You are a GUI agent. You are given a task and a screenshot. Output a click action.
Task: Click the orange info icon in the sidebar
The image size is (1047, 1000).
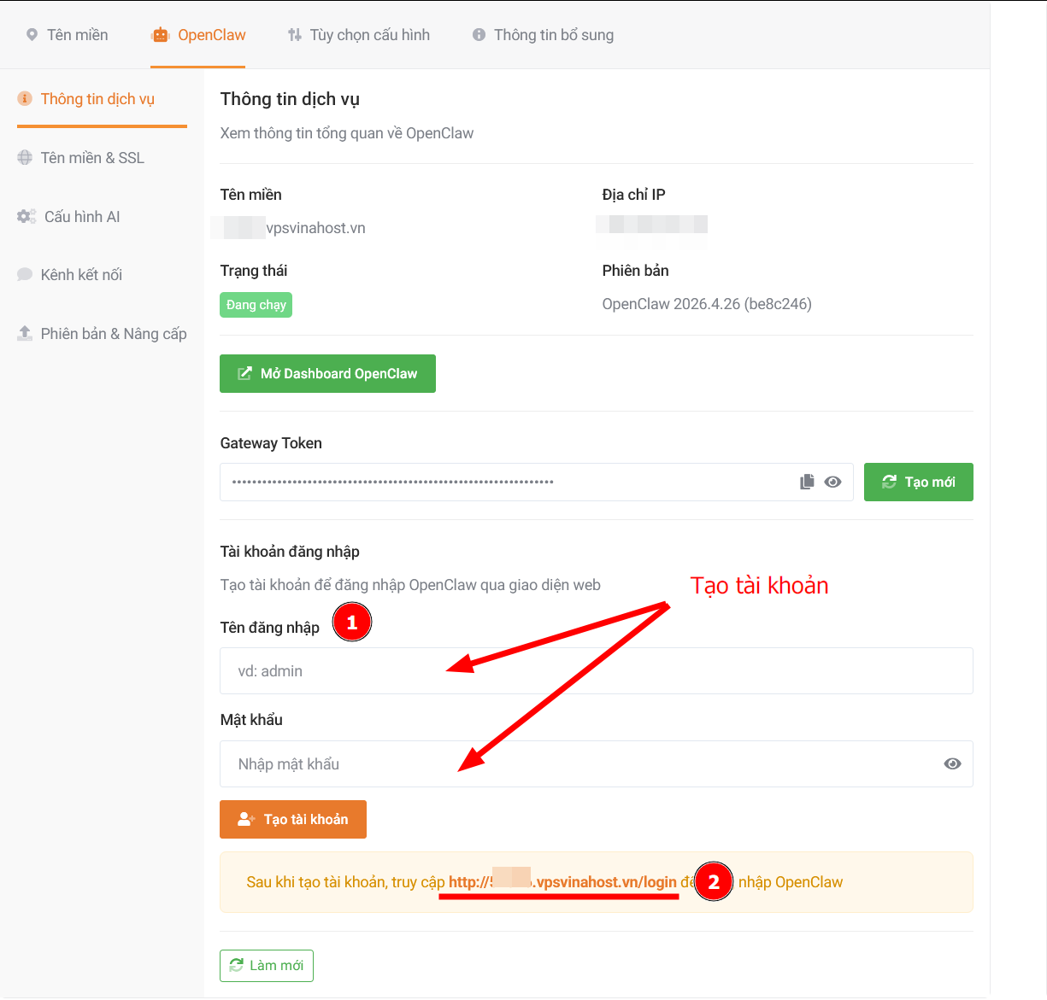coord(25,99)
